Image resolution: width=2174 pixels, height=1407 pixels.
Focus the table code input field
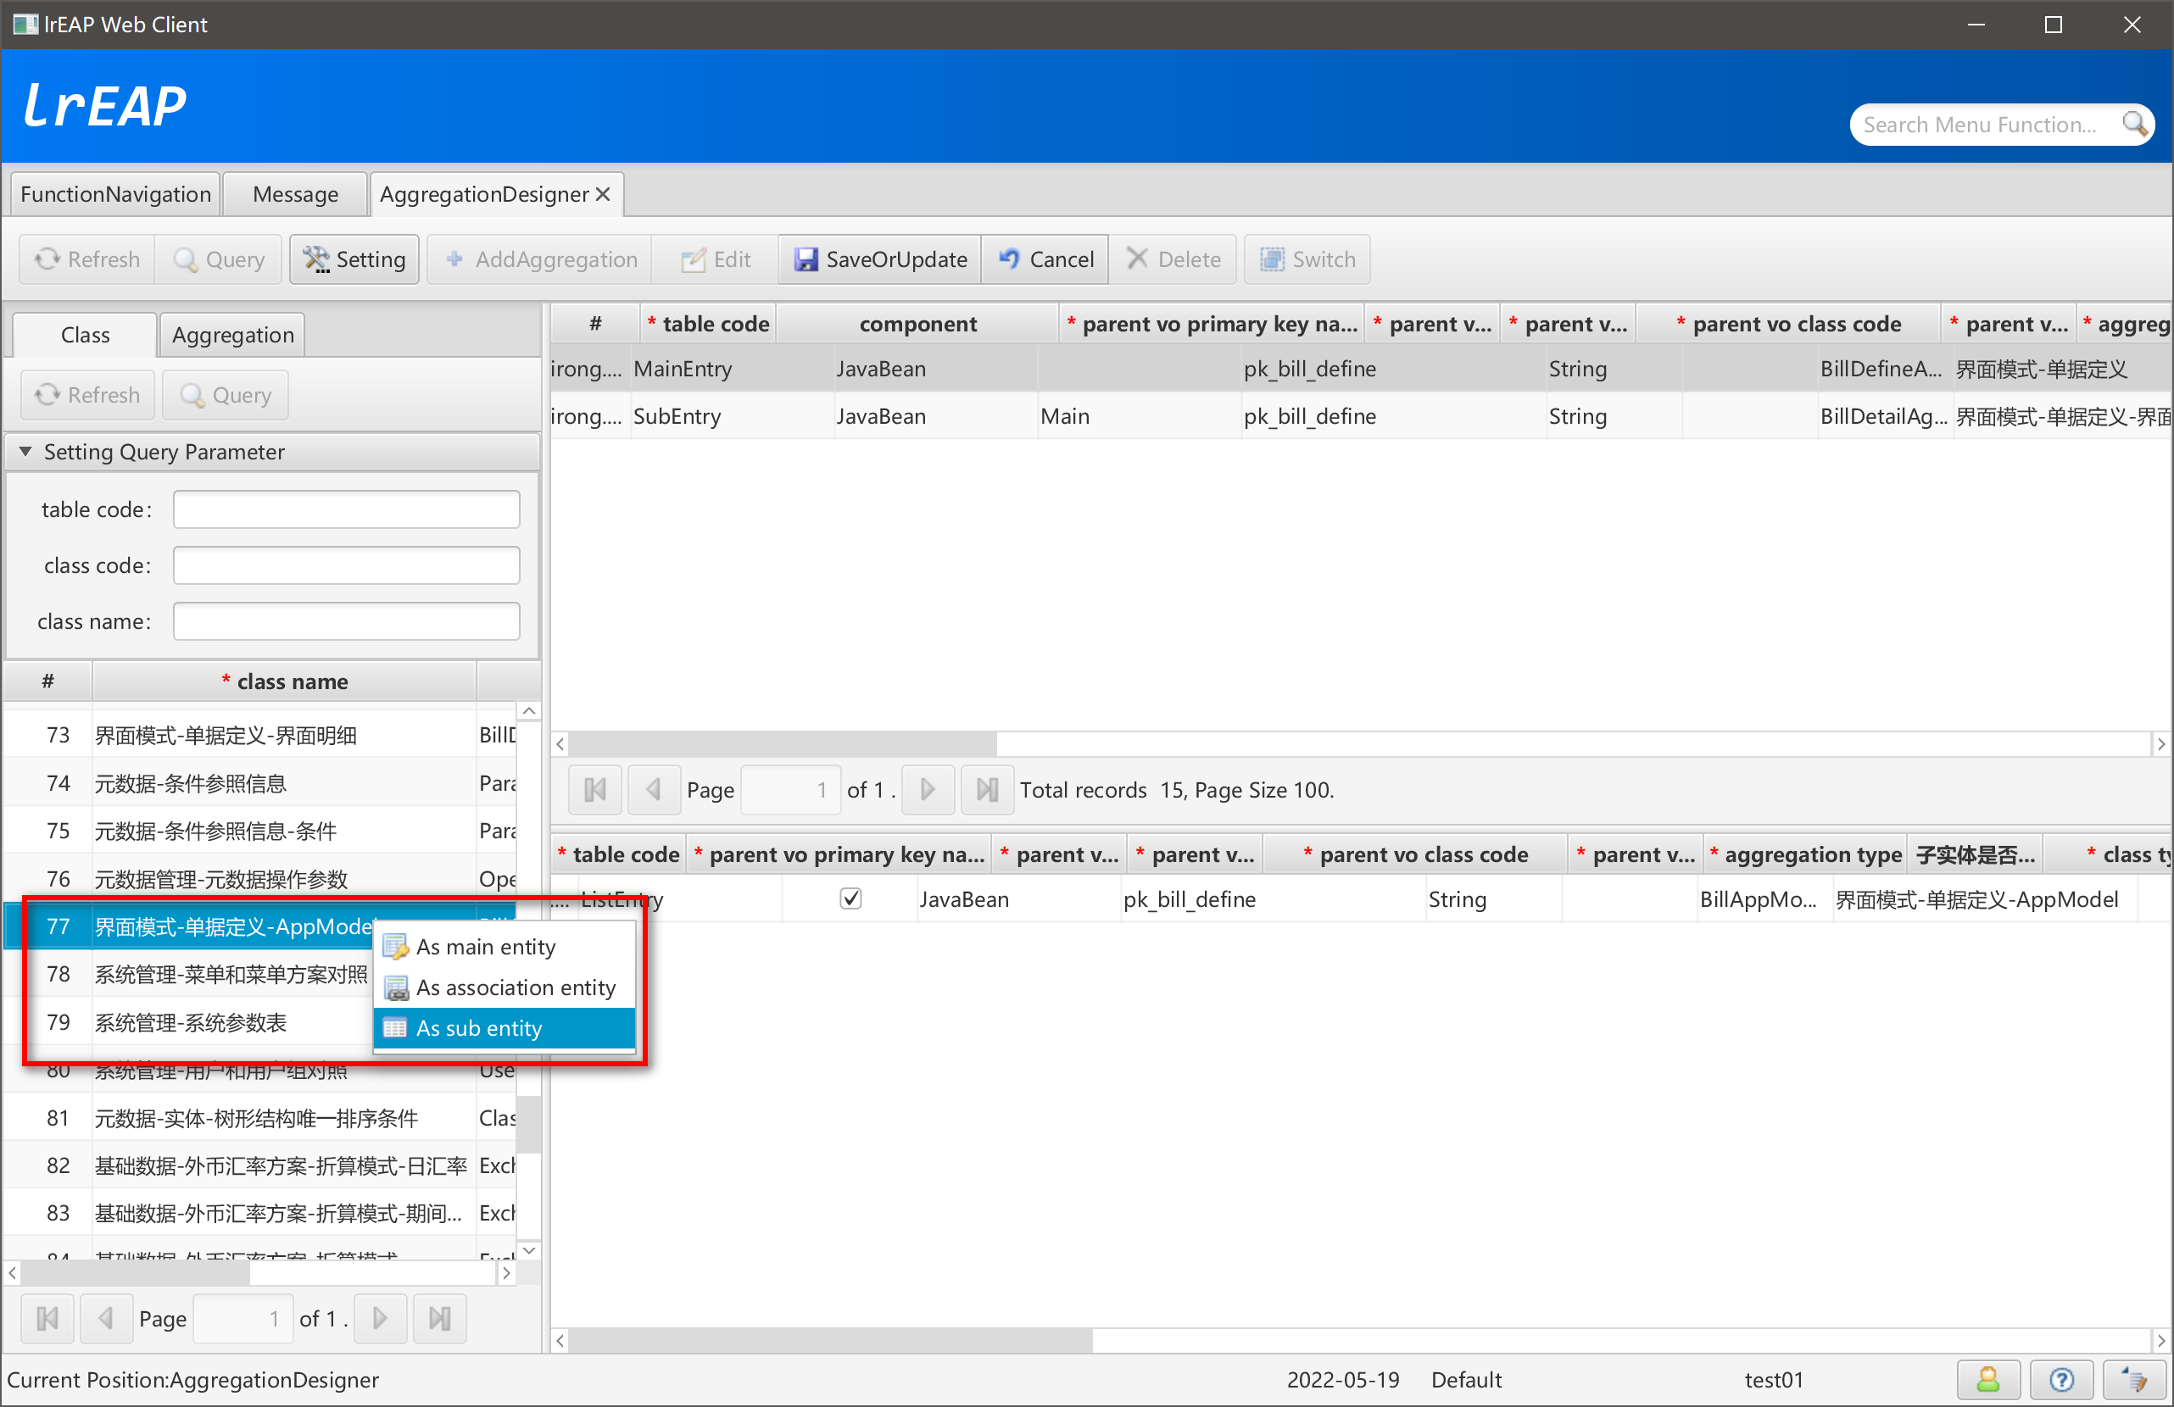coord(346,509)
